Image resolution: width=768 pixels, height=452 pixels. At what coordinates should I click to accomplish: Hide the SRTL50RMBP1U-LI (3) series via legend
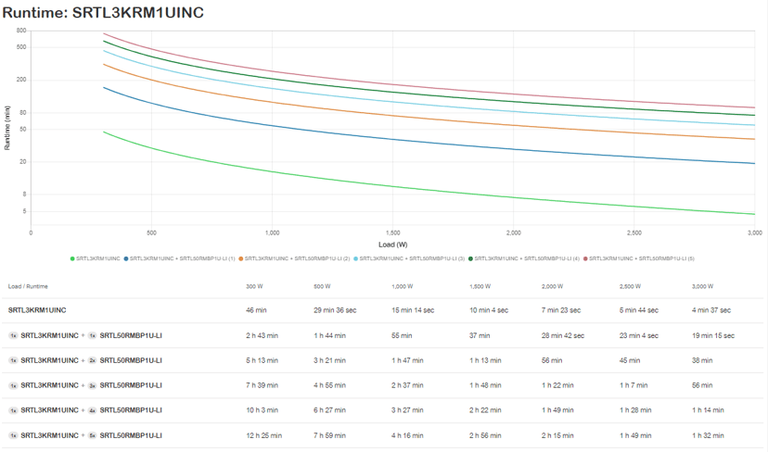coord(411,258)
